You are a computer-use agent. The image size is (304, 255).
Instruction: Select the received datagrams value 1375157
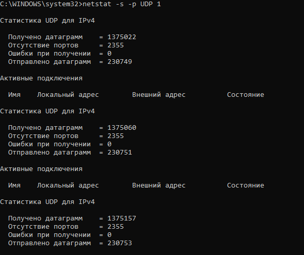122,218
